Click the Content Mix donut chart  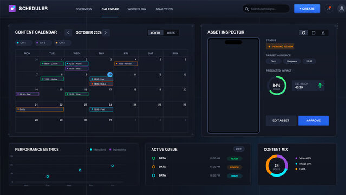click(x=277, y=166)
